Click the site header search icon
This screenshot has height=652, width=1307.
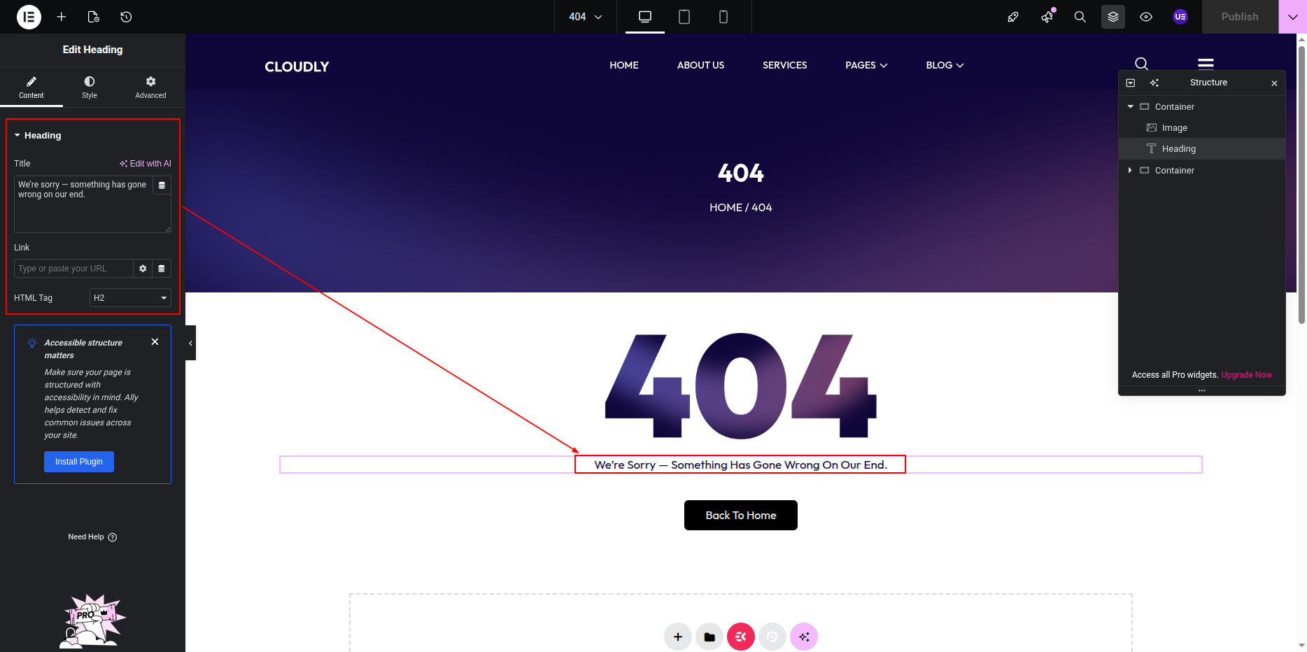[1141, 64]
